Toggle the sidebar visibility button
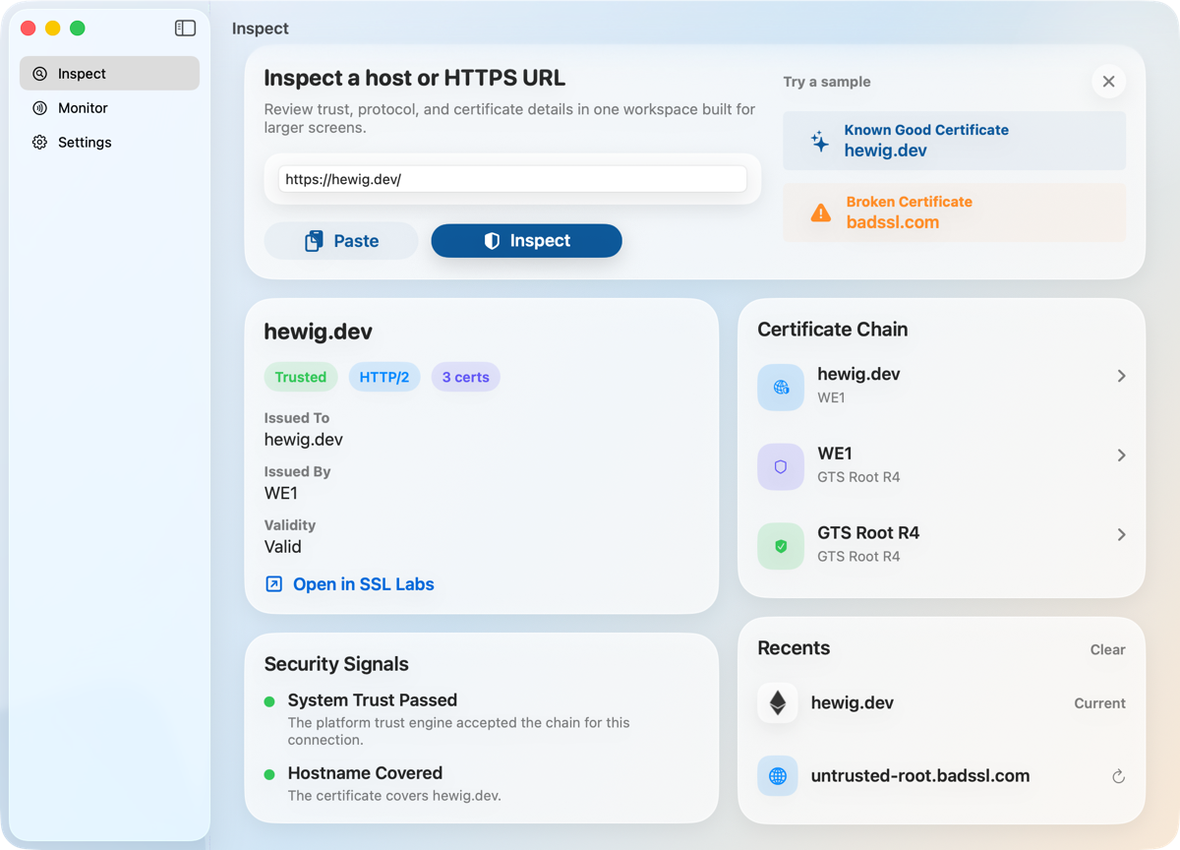 [x=185, y=28]
